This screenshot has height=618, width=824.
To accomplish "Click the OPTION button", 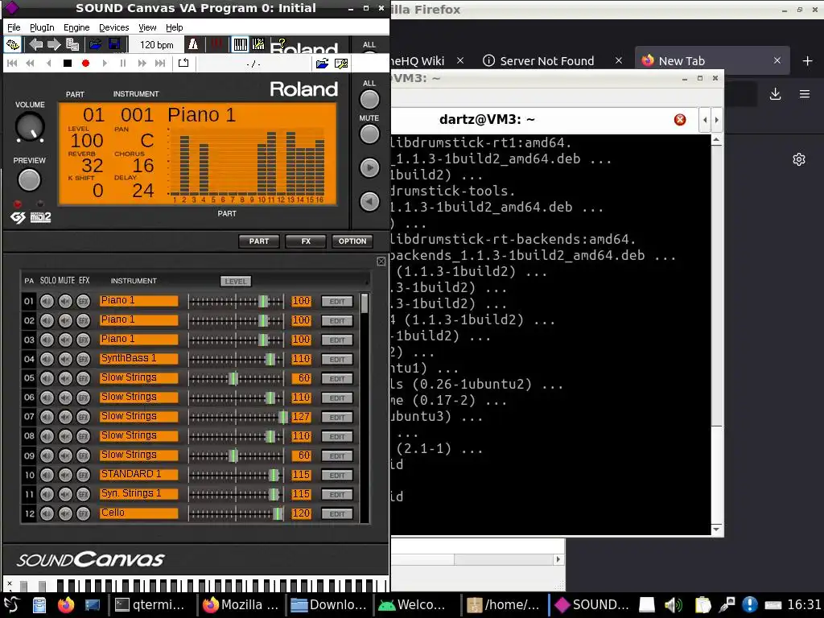I will pos(352,241).
